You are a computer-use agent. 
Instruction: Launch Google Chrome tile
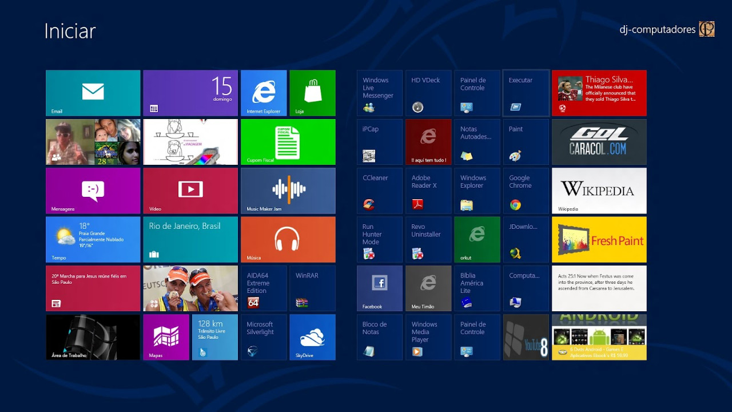(x=526, y=191)
